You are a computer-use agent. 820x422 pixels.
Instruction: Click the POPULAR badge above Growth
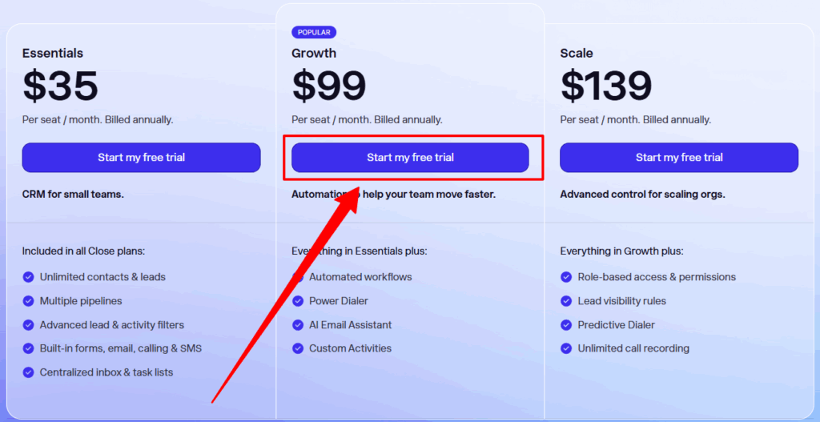click(x=314, y=33)
